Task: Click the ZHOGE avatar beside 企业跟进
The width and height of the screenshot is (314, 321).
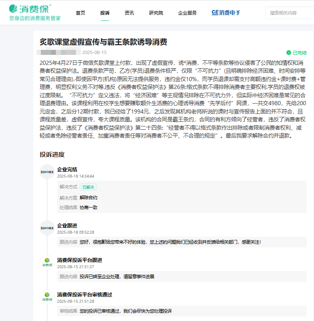Action: coord(47,228)
